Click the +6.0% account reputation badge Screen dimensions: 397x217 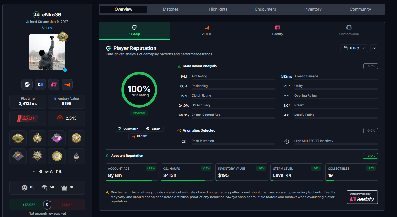(370, 156)
